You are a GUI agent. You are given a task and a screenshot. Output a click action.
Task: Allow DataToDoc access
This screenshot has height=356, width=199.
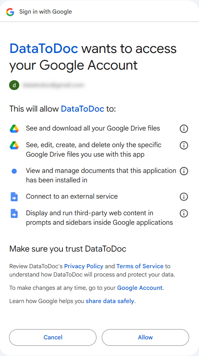tap(145, 337)
